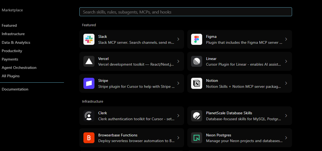Open the Notion plugin title
The image size is (322, 151).
[x=212, y=80]
